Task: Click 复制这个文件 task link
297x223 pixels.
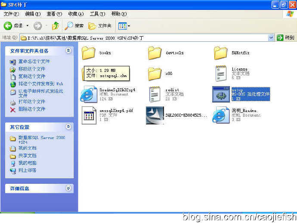Action: pos(32,76)
